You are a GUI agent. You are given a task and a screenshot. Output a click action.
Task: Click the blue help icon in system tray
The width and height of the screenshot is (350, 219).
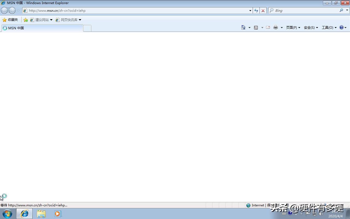(x=290, y=213)
